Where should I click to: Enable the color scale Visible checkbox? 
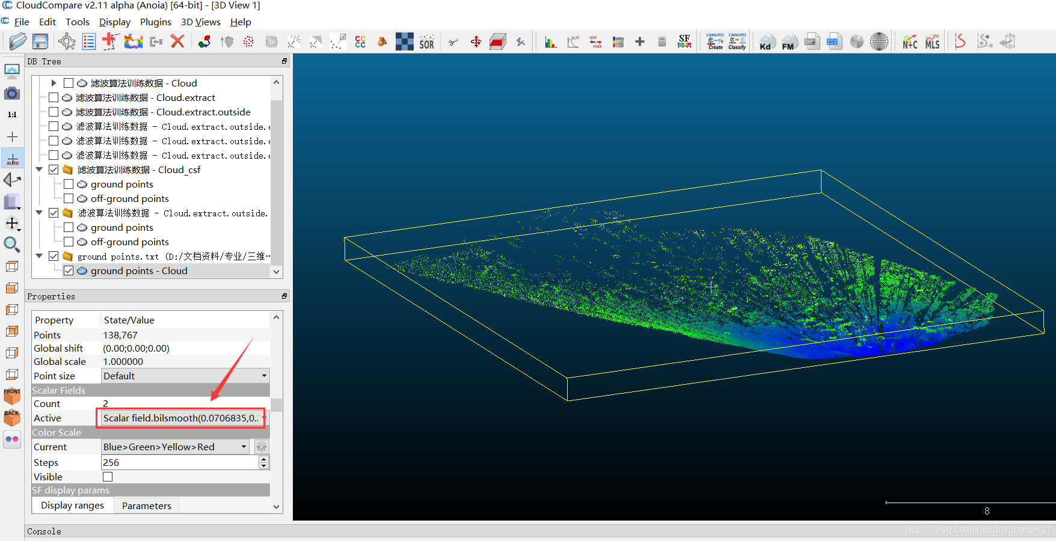pyautogui.click(x=108, y=477)
